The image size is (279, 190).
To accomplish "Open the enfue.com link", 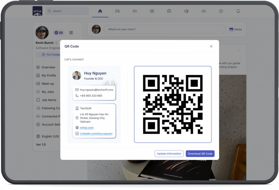I will (87, 127).
